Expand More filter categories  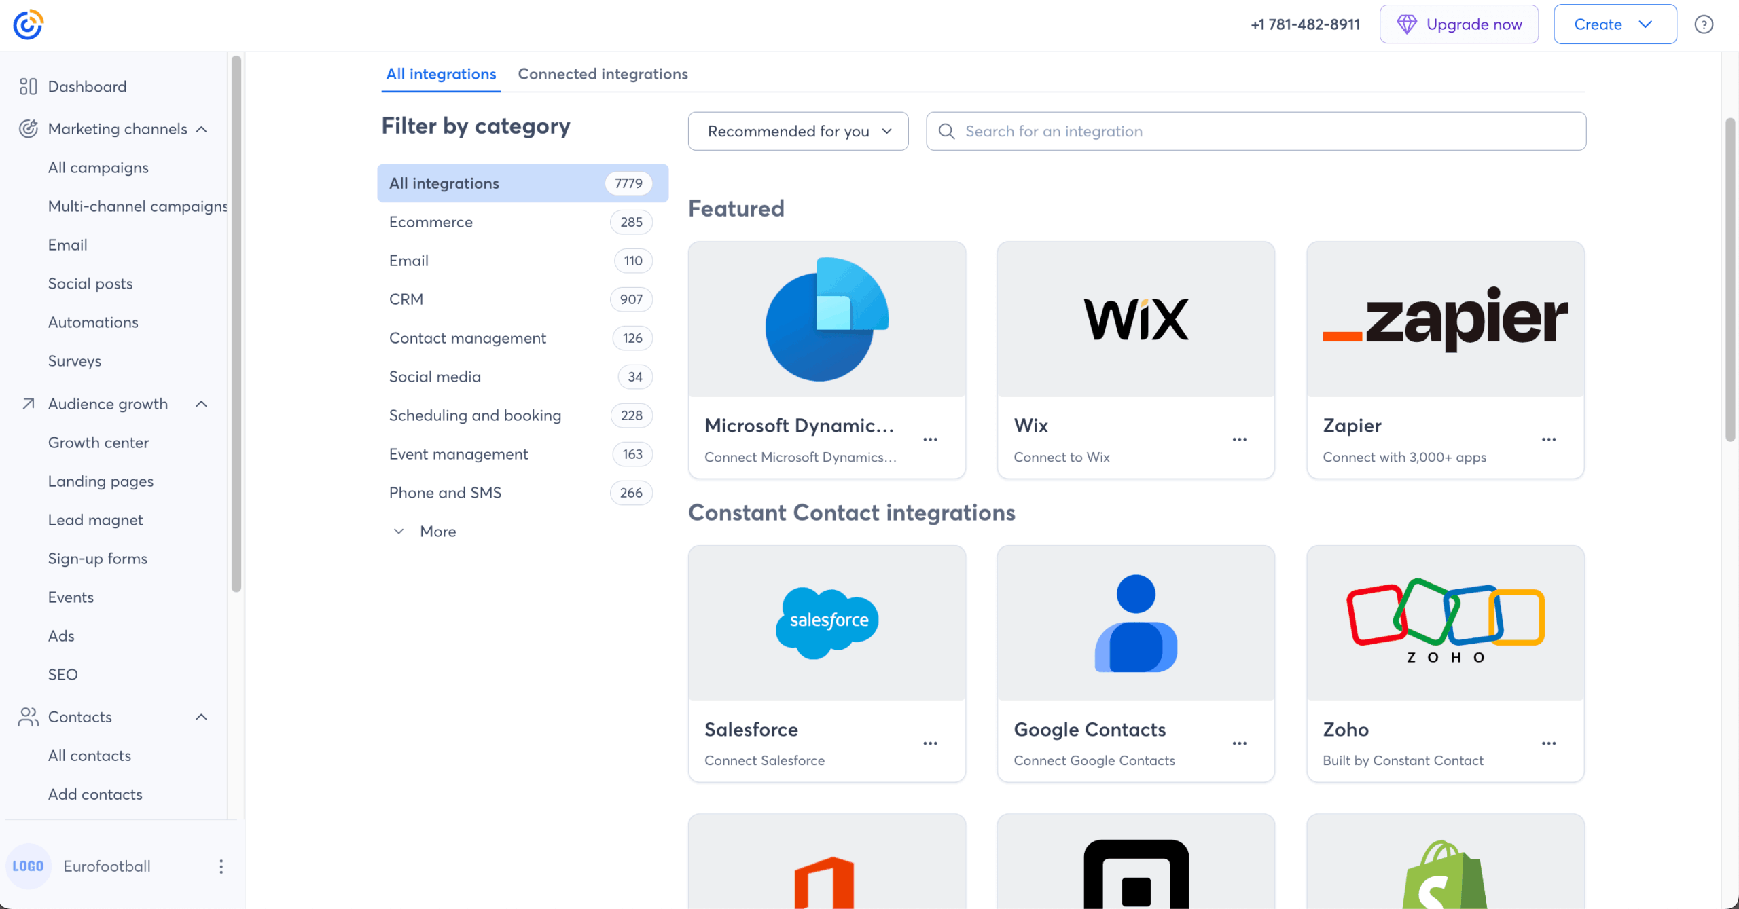click(425, 532)
